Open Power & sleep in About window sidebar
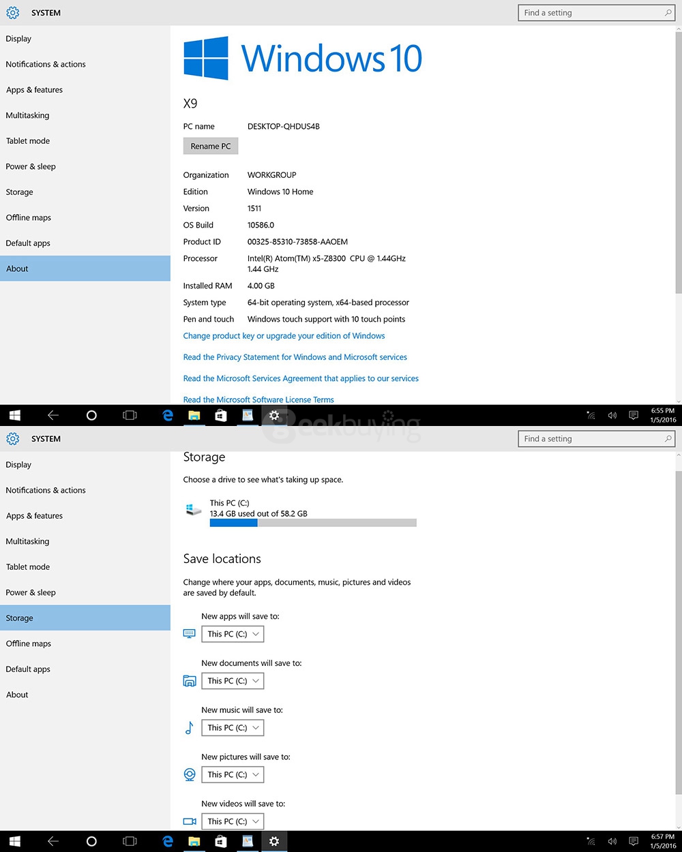The width and height of the screenshot is (682, 852). click(85, 166)
